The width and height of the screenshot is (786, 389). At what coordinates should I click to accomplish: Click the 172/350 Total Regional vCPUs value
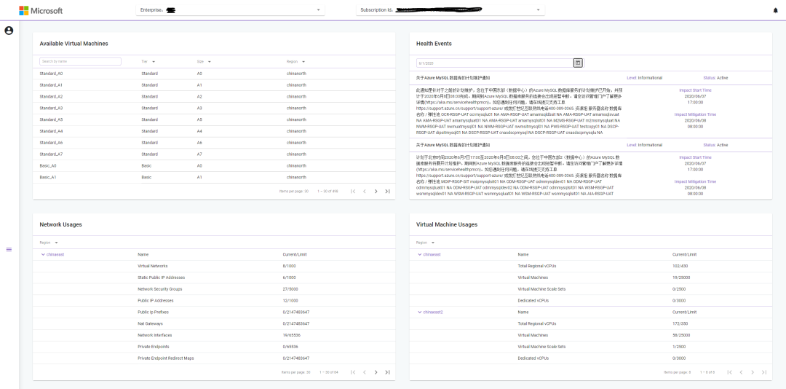point(680,323)
